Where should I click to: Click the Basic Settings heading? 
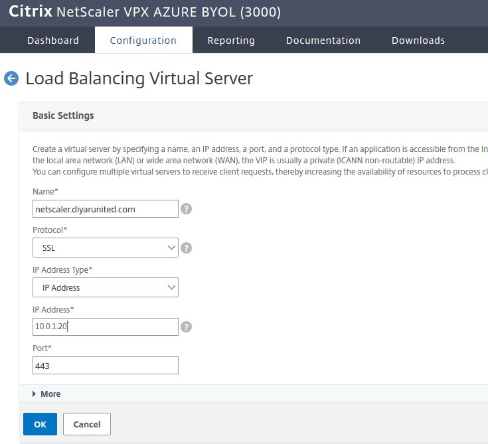point(63,115)
